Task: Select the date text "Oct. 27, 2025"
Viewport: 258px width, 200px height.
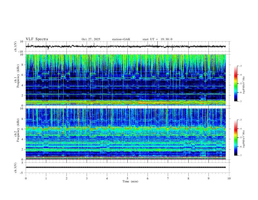Action: coord(91,39)
